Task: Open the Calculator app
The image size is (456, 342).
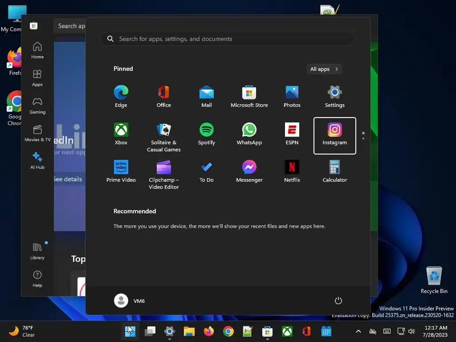Action: click(335, 171)
